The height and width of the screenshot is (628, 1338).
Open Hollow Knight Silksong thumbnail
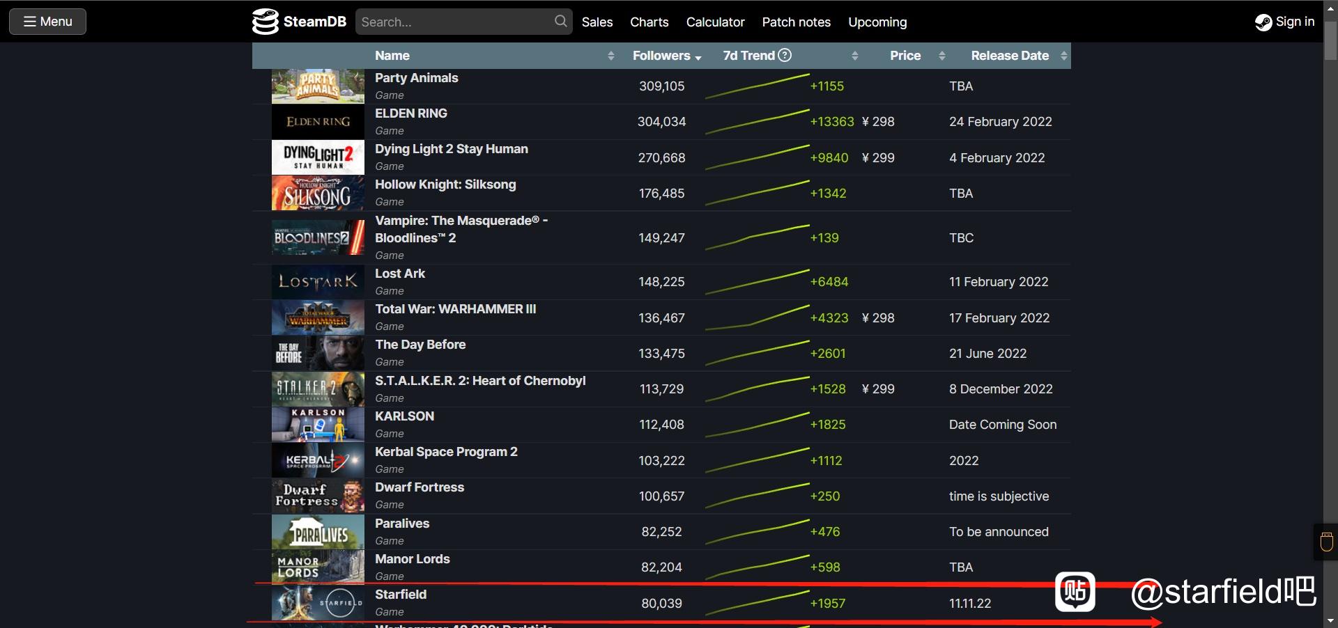[318, 193]
